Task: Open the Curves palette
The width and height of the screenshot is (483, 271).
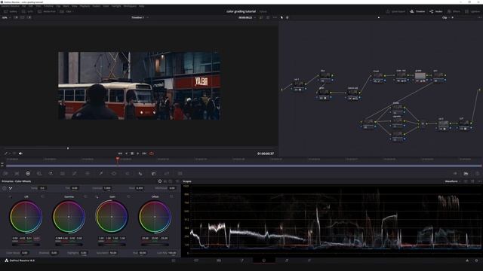Action: pyautogui.click(x=75, y=174)
